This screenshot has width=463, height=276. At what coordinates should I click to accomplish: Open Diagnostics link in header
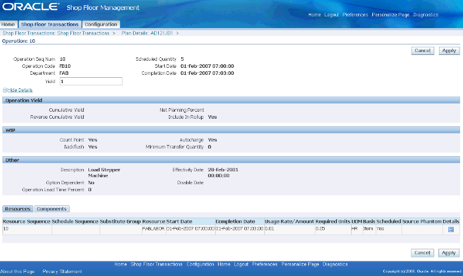(x=426, y=15)
